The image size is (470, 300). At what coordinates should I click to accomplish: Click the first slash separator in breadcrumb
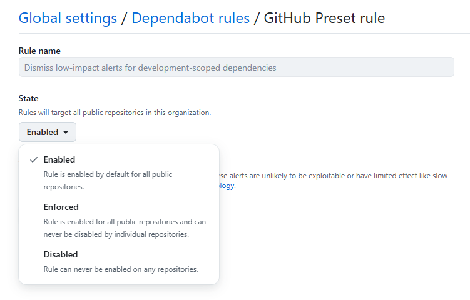124,18
